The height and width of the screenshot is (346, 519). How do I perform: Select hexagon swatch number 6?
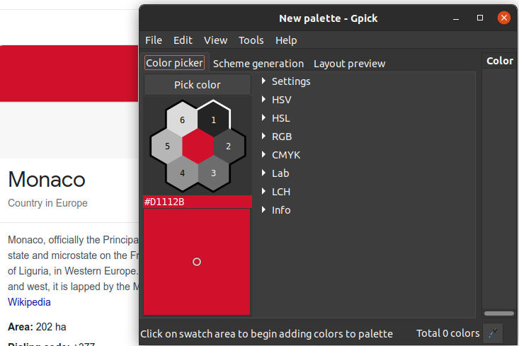(x=183, y=120)
